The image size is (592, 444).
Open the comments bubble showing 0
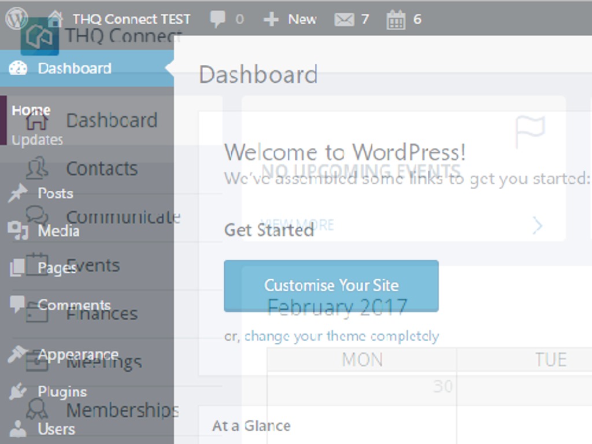coord(218,19)
